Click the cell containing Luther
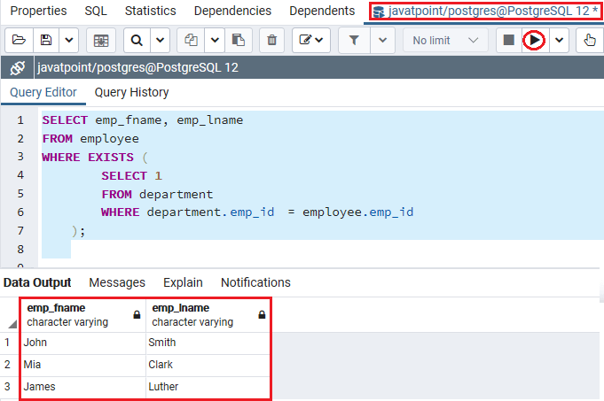The width and height of the screenshot is (604, 401). 208,387
